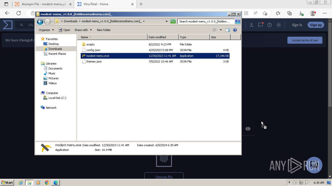This screenshot has width=332, height=186.
Task: Toggle VirusTotal light/dark theme icon
Action: point(279,25)
